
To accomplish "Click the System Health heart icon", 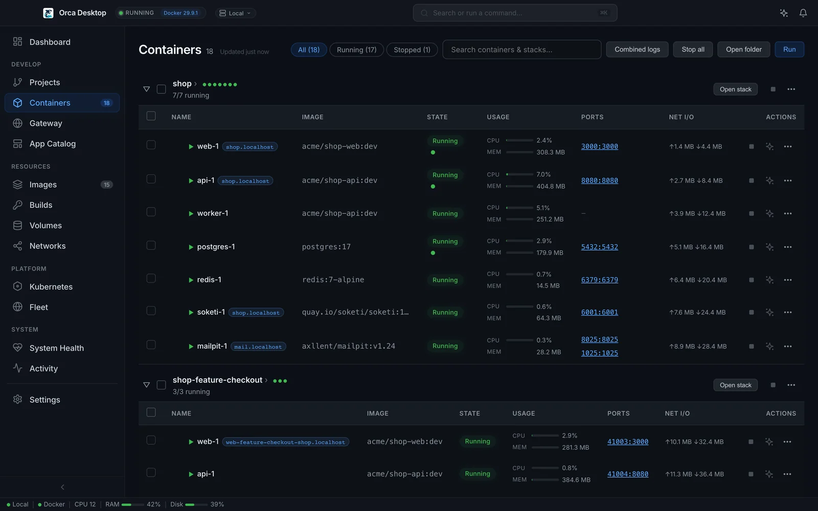I will [17, 348].
